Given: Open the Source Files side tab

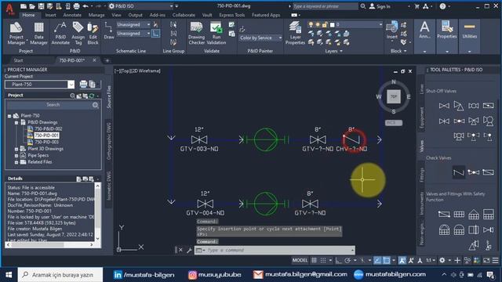Looking at the screenshot, I should (x=109, y=97).
